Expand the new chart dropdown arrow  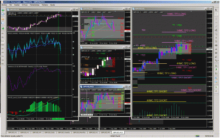point(5,10)
